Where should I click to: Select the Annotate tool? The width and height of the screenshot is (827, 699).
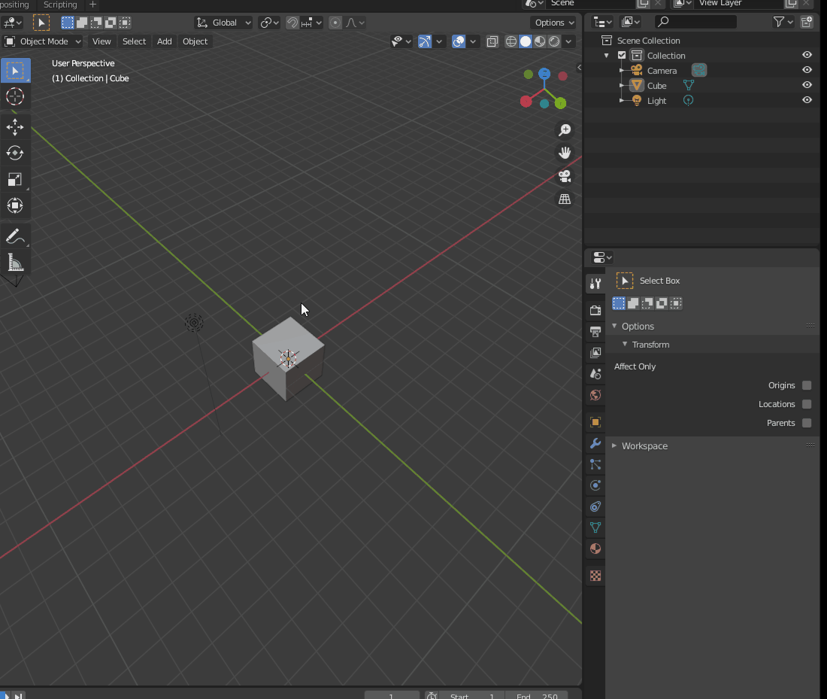point(15,236)
